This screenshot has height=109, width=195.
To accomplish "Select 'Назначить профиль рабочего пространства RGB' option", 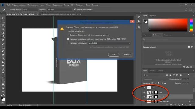I will [x=68, y=39].
